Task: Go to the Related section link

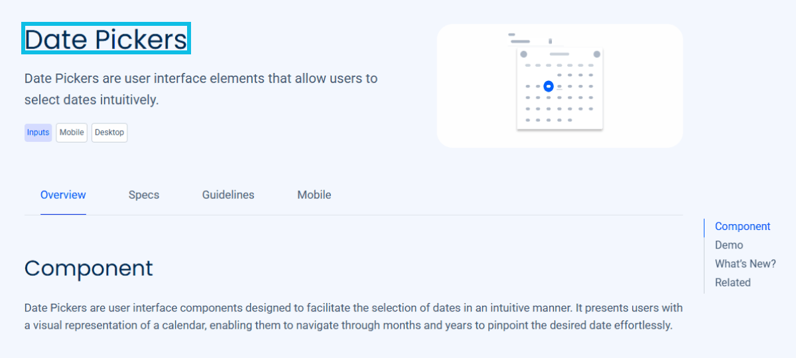Action: 733,282
